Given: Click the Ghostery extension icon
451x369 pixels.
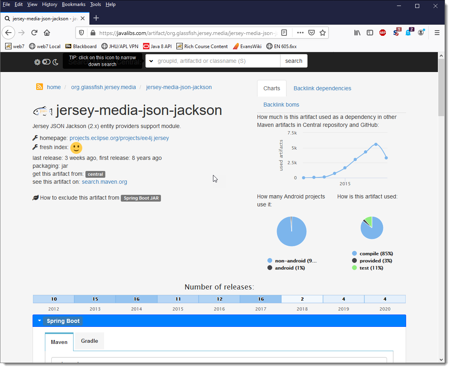Looking at the screenshot, I should click(x=408, y=33).
